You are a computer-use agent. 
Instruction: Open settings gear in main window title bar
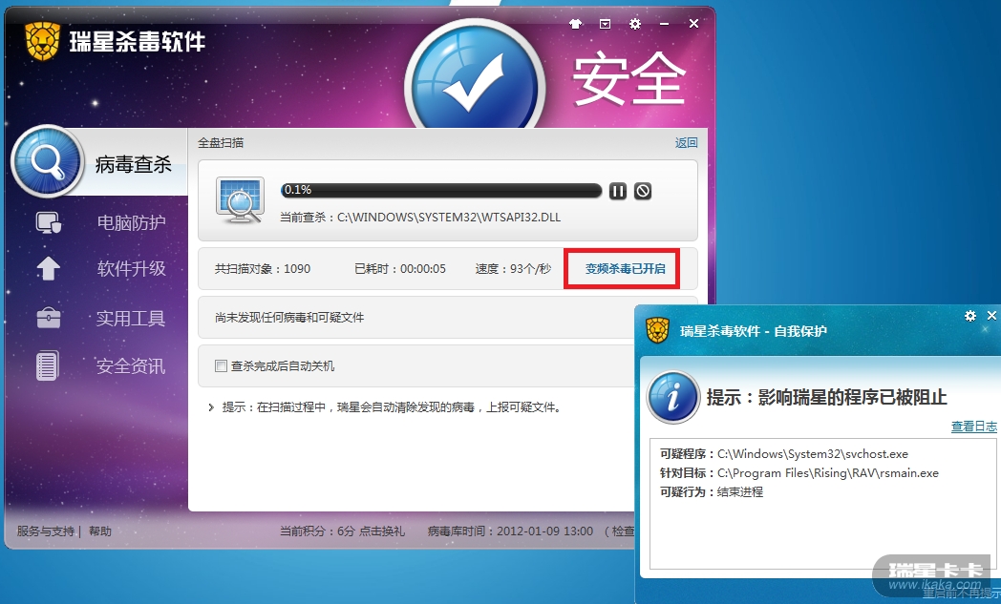pos(634,24)
